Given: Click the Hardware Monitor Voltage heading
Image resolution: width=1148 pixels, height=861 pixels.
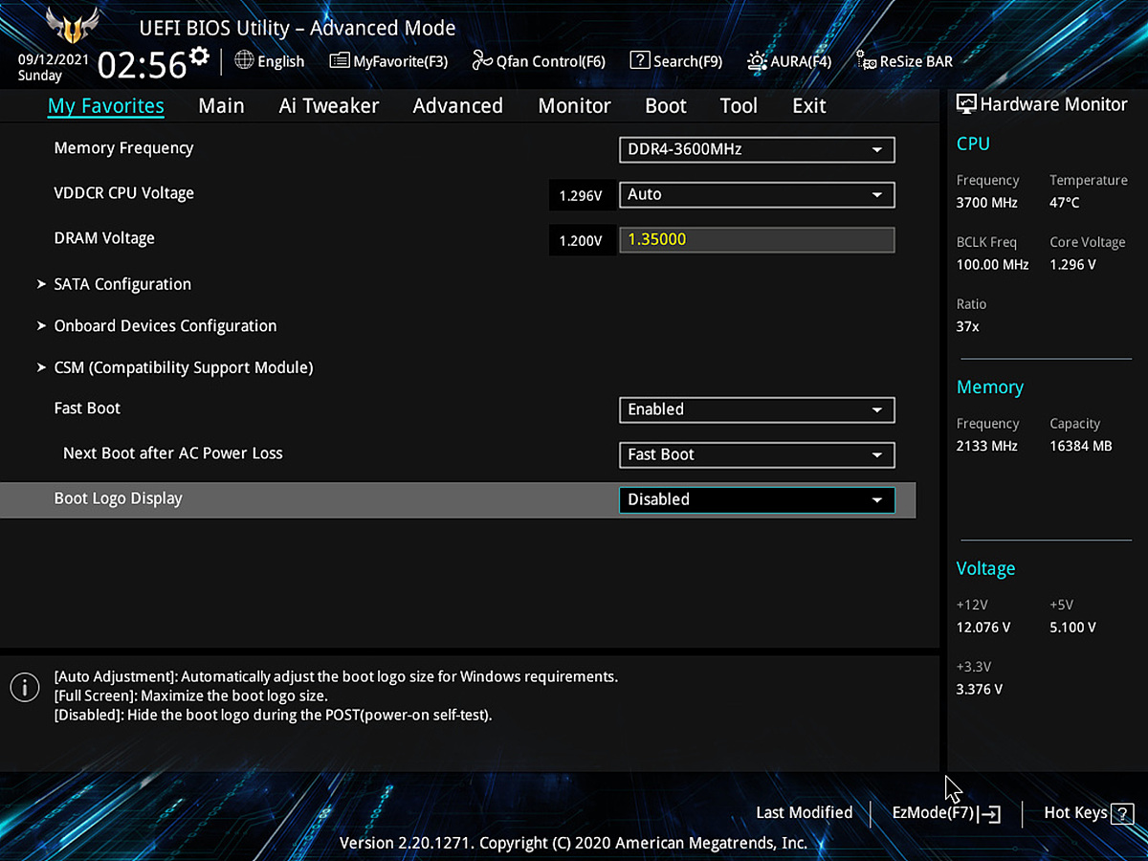Looking at the screenshot, I should (985, 568).
